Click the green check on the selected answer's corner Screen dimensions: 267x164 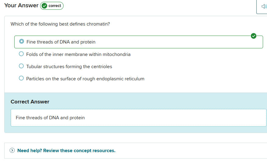pos(254,36)
